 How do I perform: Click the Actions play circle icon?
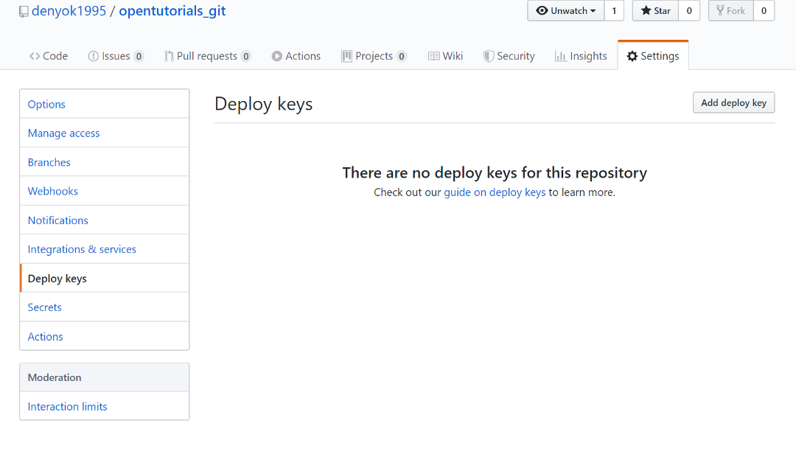[x=276, y=56]
